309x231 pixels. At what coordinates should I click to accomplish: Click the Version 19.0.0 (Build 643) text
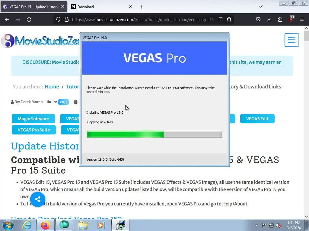105,159
